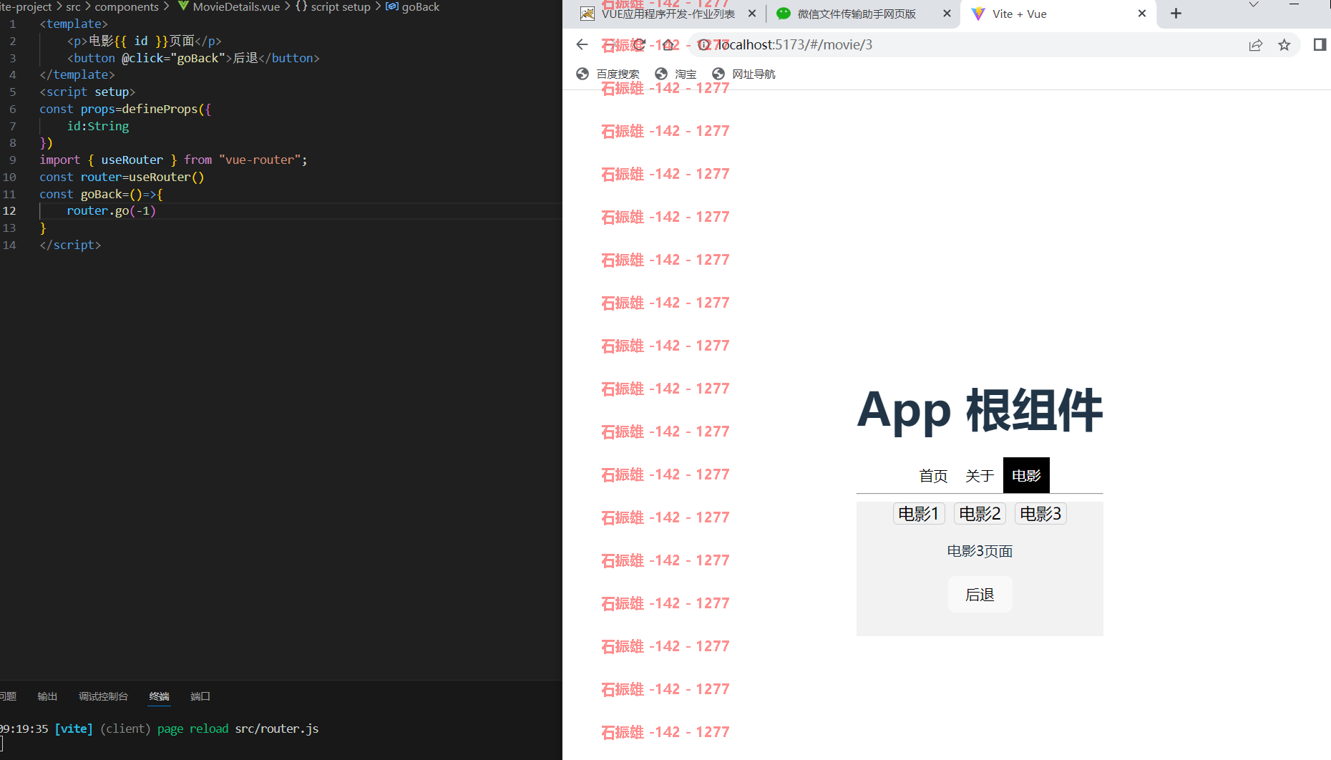This screenshot has width=1331, height=760.
Task: Click the 后退 button in the page
Action: (x=980, y=595)
